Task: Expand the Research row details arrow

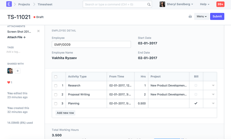Action: click(213, 86)
